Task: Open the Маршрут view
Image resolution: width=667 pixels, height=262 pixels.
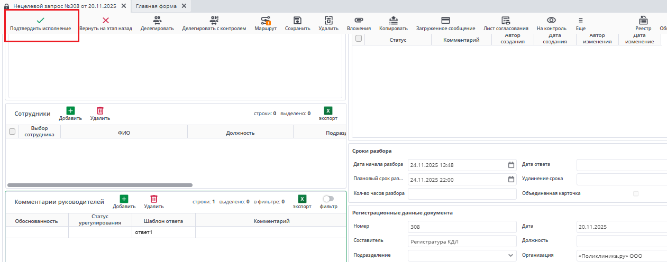Action: (x=266, y=24)
